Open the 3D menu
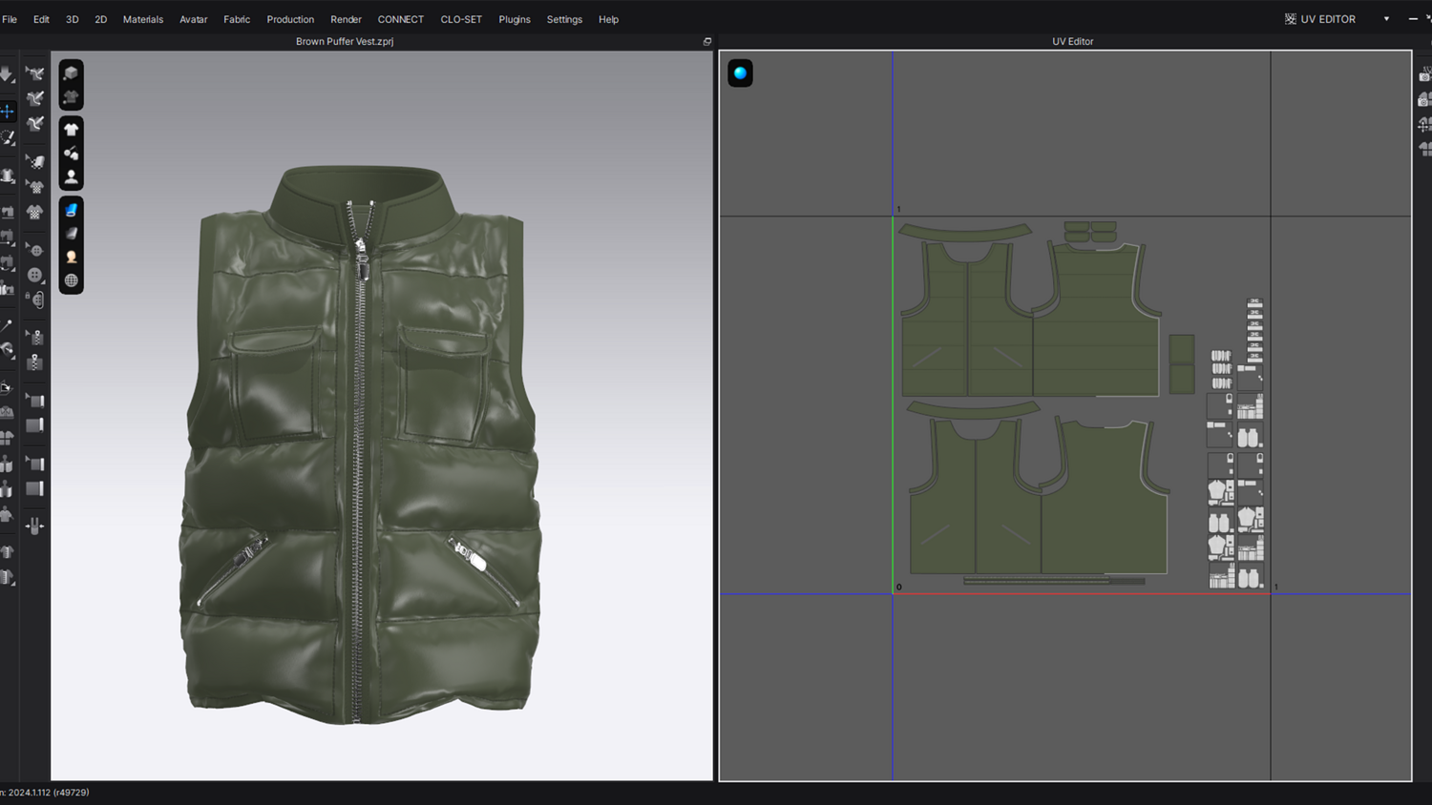The height and width of the screenshot is (805, 1432). [73, 19]
